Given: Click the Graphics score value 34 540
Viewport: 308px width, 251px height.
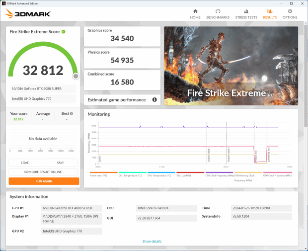Looking at the screenshot, I should tap(122, 39).
